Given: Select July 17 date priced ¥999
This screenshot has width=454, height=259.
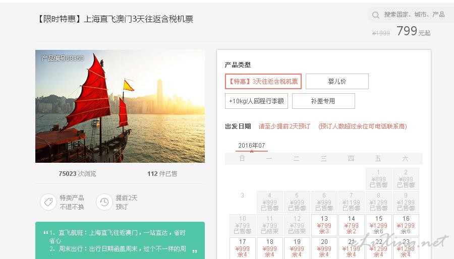Looking at the screenshot, I should (x=243, y=248).
